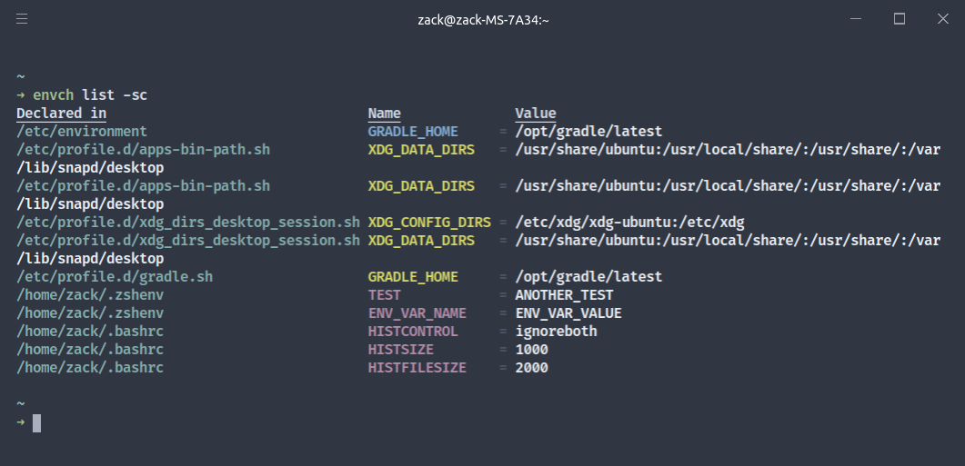The image size is (965, 466).
Task: Click the /etc/environment path
Action: click(x=82, y=132)
